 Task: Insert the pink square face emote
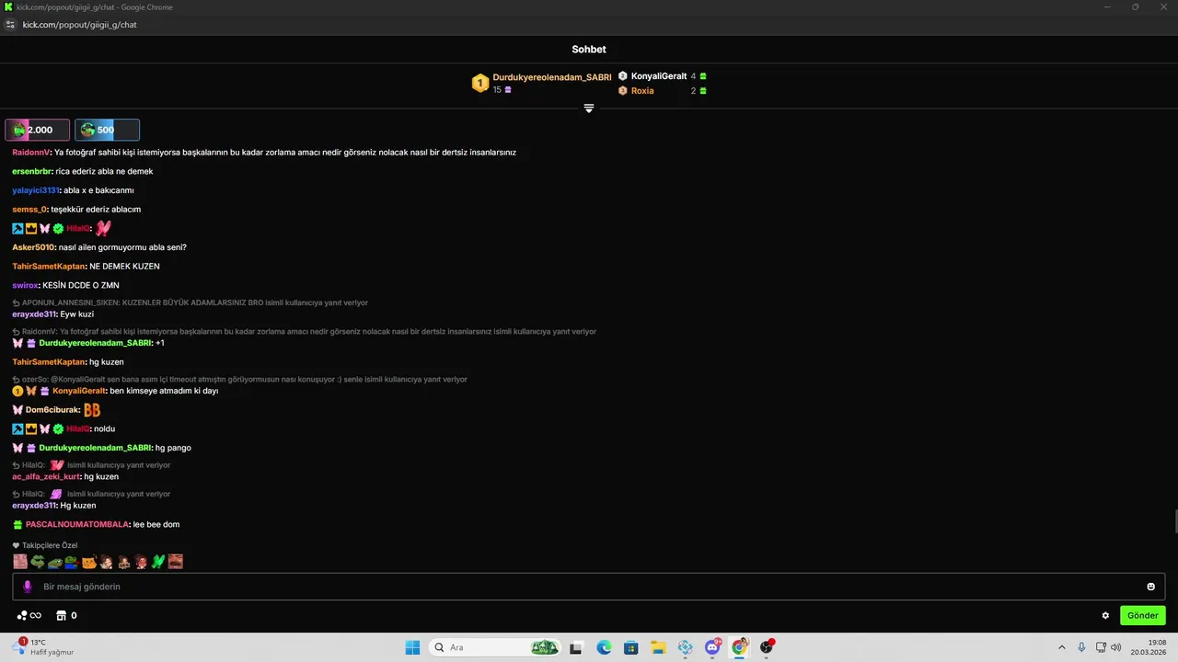pos(20,561)
